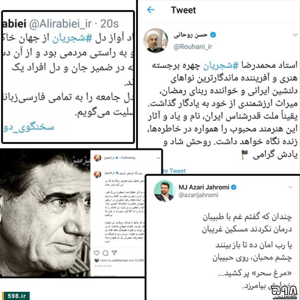Open comments with the speech bubble icon
Image resolution: width=300 pixels, height=300 pixels.
click(x=105, y=253)
